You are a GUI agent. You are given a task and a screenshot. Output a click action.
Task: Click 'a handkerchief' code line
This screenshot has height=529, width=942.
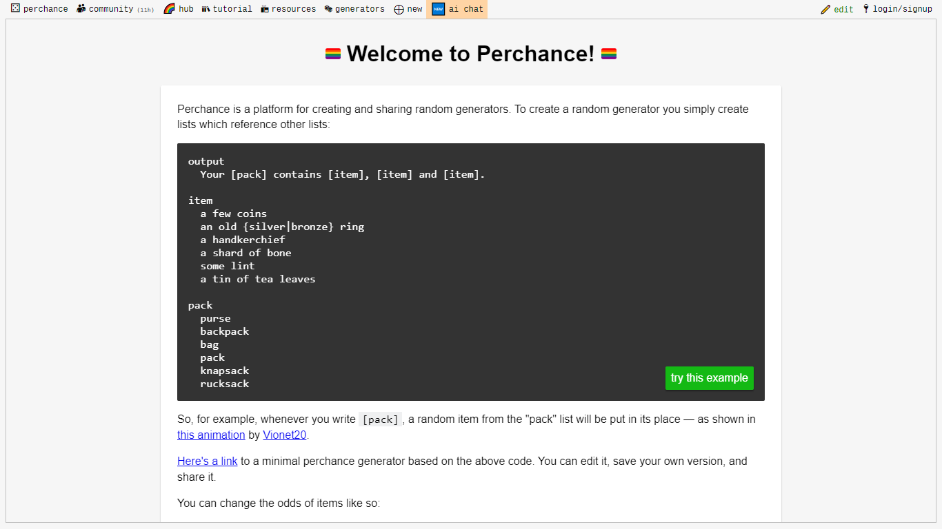(x=243, y=240)
